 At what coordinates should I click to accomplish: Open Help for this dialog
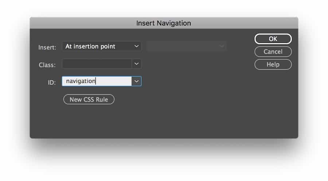(273, 64)
